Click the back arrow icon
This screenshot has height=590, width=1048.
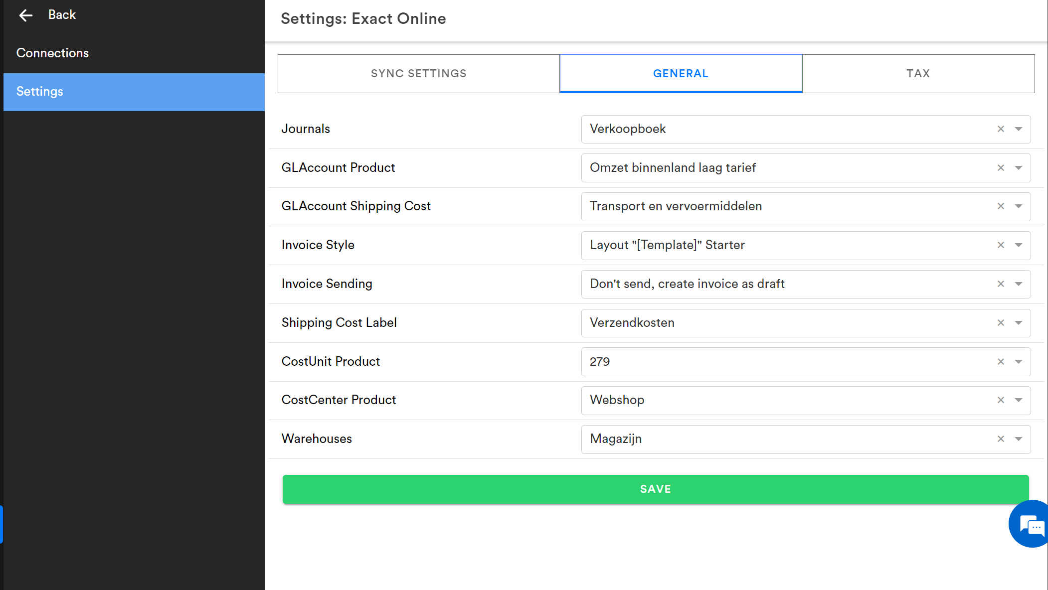pyautogui.click(x=25, y=15)
